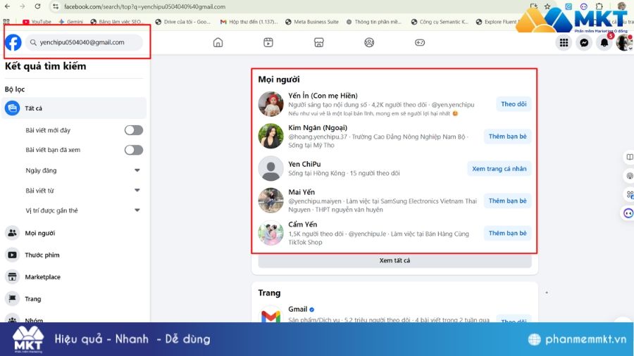This screenshot has height=356, width=634.
Task: Open the Mai Yến profile name
Action: click(x=302, y=192)
